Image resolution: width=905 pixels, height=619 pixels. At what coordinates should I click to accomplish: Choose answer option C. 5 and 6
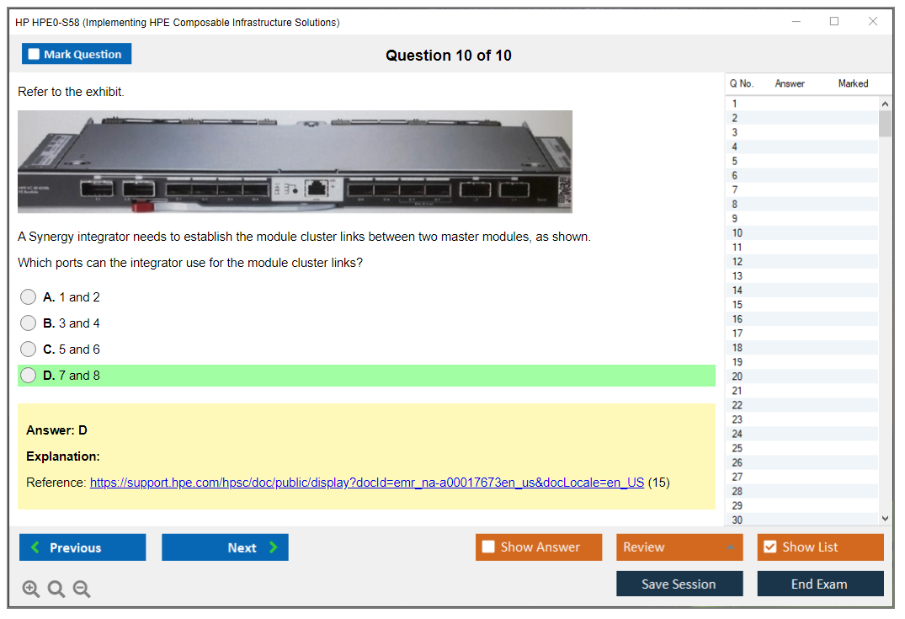29,350
